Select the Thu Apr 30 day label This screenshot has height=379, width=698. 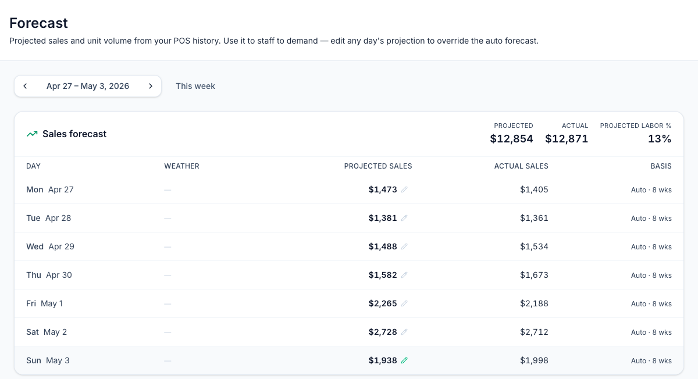tap(49, 275)
